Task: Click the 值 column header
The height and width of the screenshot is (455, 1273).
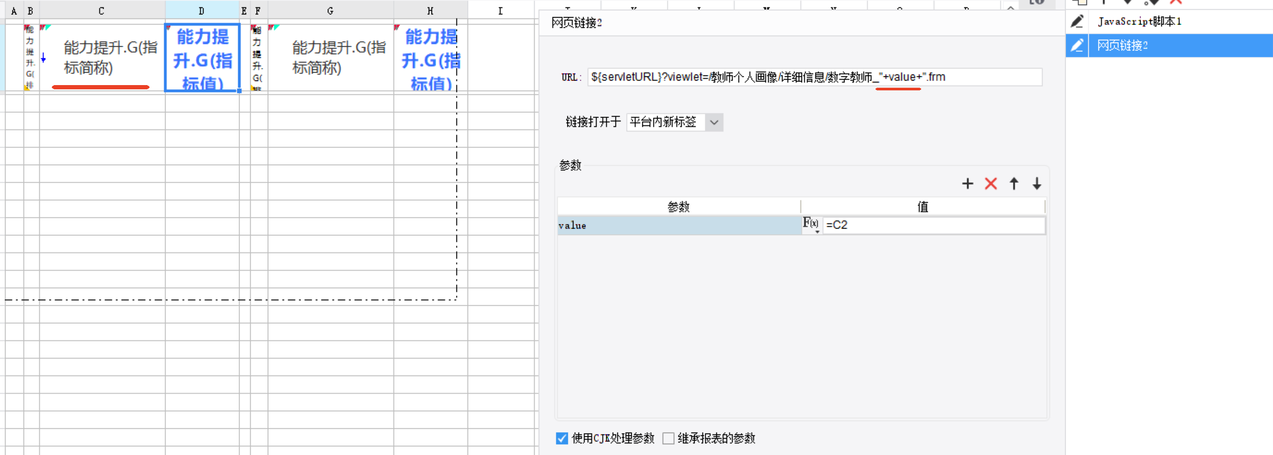Action: [x=923, y=207]
